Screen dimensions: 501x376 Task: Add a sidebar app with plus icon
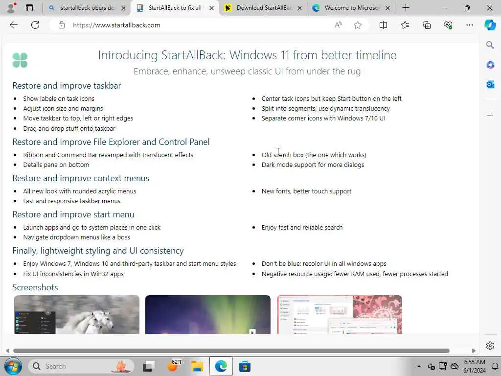click(x=490, y=116)
